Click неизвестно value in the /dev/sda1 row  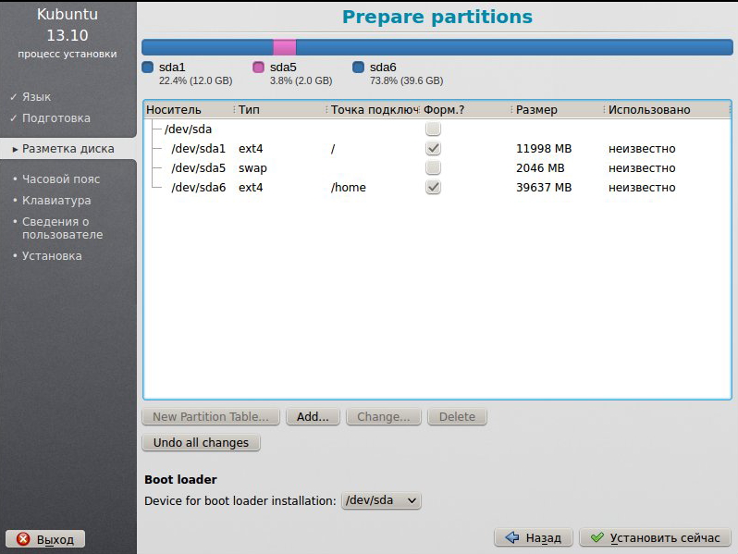(642, 149)
